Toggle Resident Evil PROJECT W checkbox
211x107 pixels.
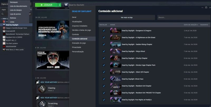pos(104,93)
